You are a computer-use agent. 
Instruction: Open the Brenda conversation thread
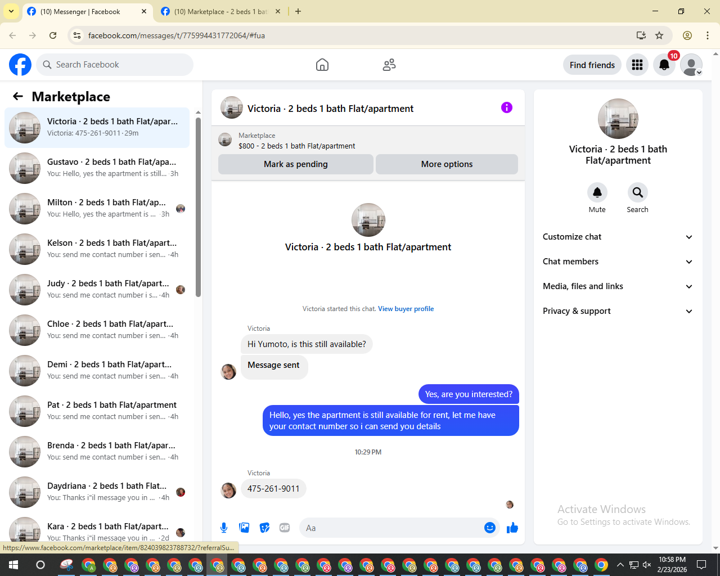coord(97,451)
